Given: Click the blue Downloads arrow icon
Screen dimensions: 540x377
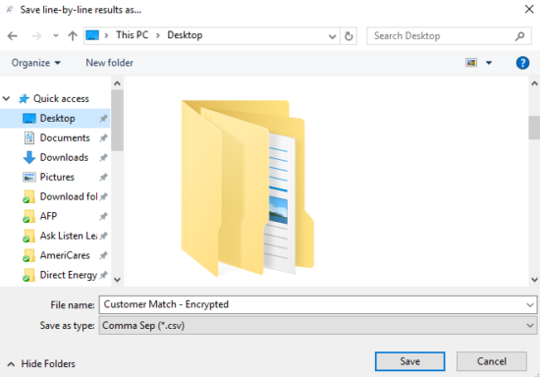Looking at the screenshot, I should [29, 158].
